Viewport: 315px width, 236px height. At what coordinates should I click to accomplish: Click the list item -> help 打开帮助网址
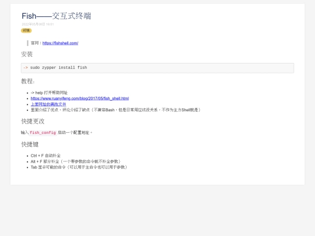(49, 93)
